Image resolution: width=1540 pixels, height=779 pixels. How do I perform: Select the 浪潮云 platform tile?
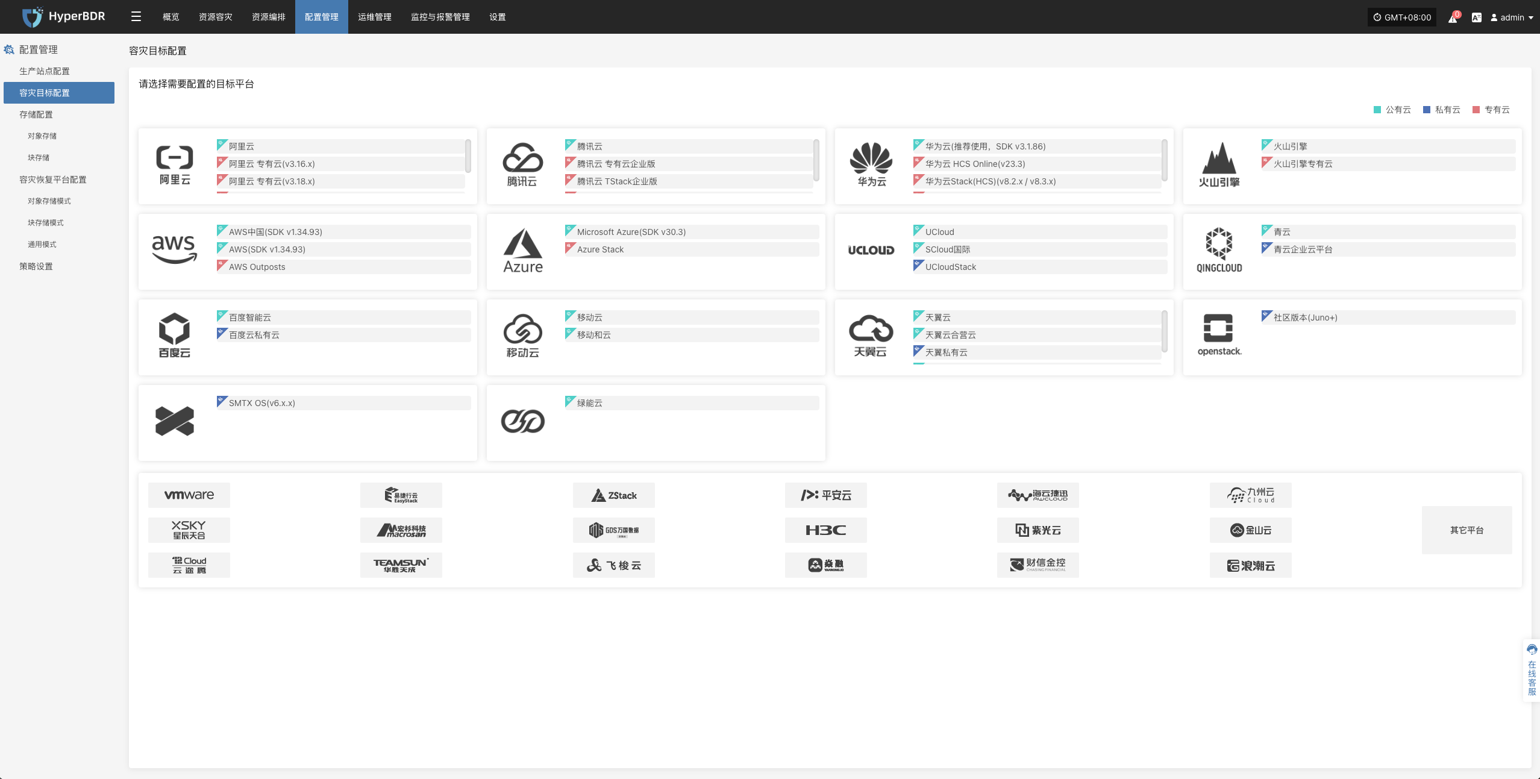point(1251,565)
